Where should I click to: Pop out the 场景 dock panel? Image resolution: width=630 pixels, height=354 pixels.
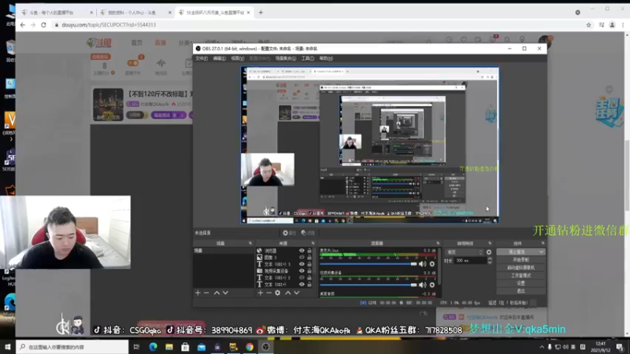(250, 243)
